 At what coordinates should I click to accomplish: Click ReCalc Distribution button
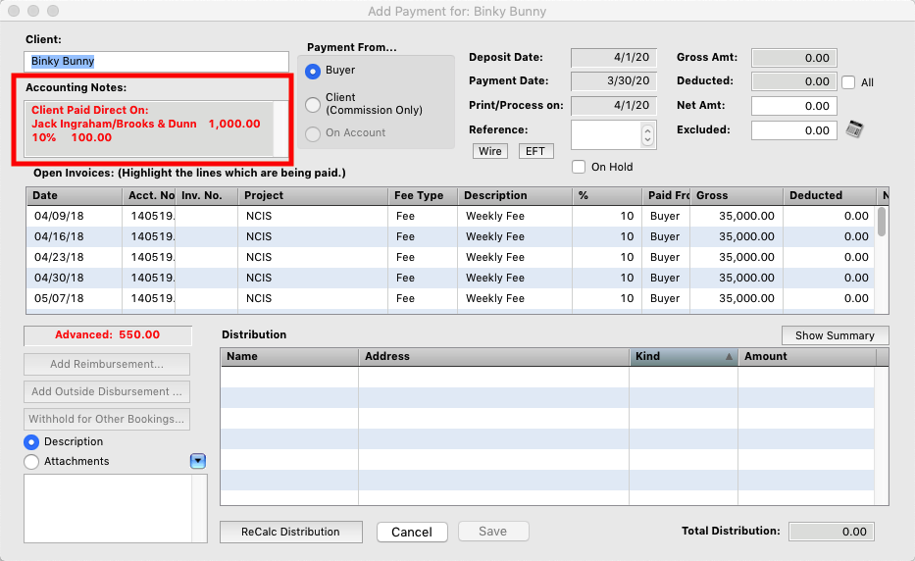click(290, 532)
